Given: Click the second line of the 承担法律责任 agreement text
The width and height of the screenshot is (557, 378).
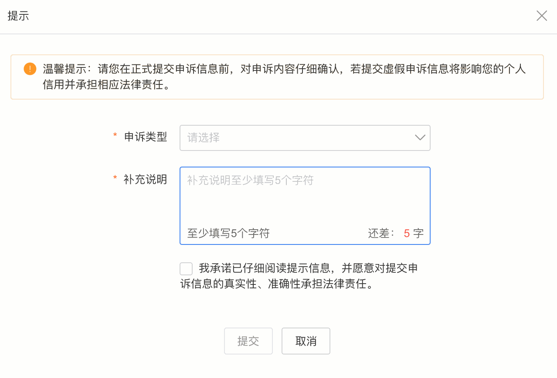Looking at the screenshot, I should click(x=277, y=284).
